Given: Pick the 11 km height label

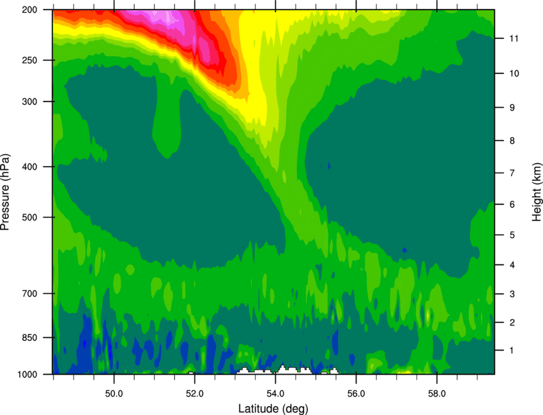Looking at the screenshot, I should pos(514,38).
